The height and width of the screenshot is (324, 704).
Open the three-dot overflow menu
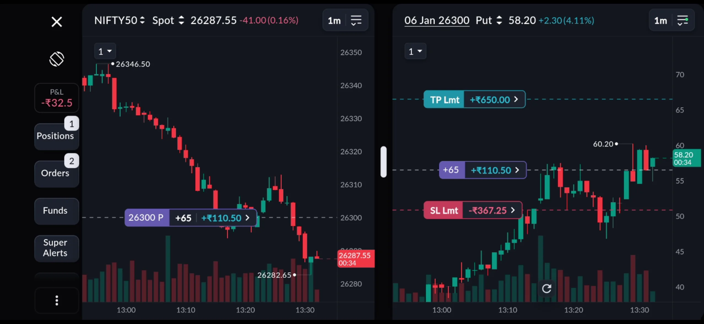[56, 300]
